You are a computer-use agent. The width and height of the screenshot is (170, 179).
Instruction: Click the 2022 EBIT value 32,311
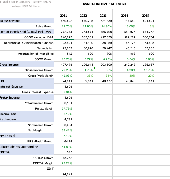(x=83, y=81)
